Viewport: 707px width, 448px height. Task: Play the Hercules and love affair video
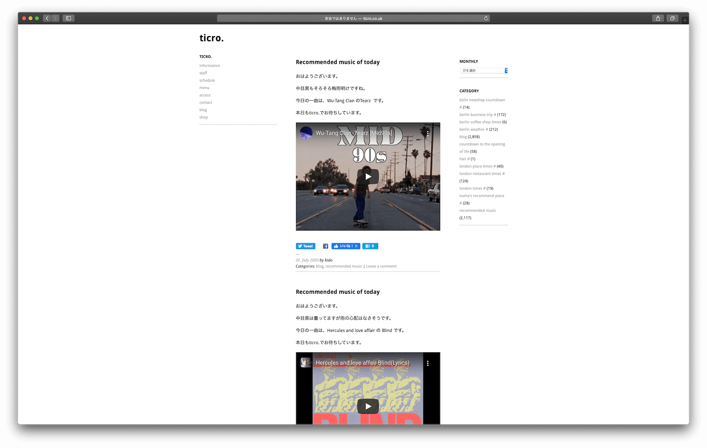[x=368, y=406]
